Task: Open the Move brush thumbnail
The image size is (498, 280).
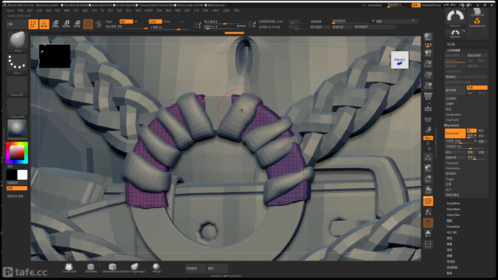Action: [x=17, y=41]
